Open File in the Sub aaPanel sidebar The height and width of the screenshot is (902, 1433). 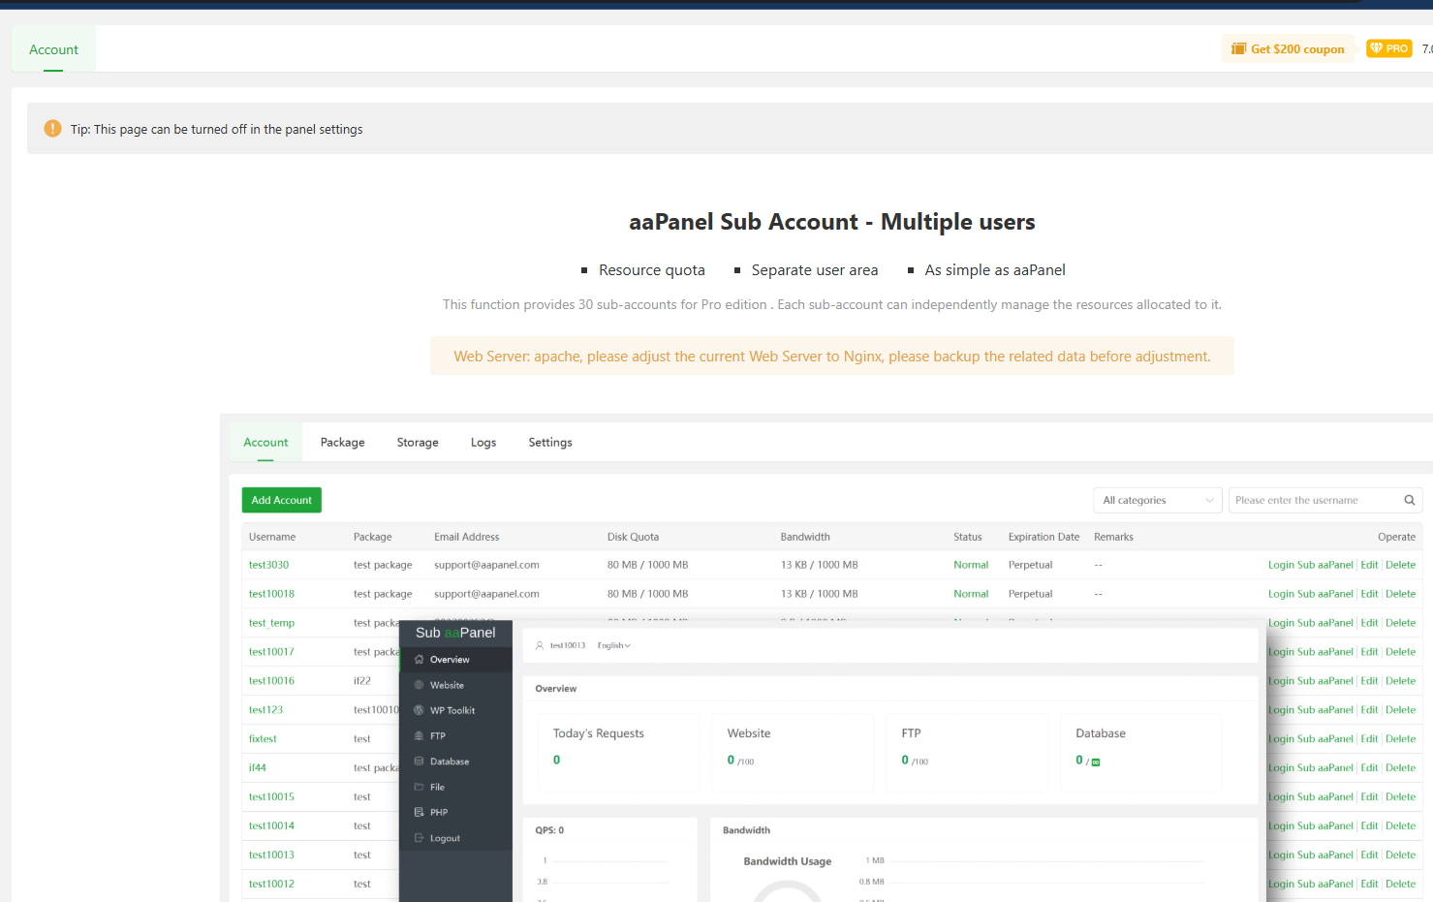pyautogui.click(x=437, y=788)
